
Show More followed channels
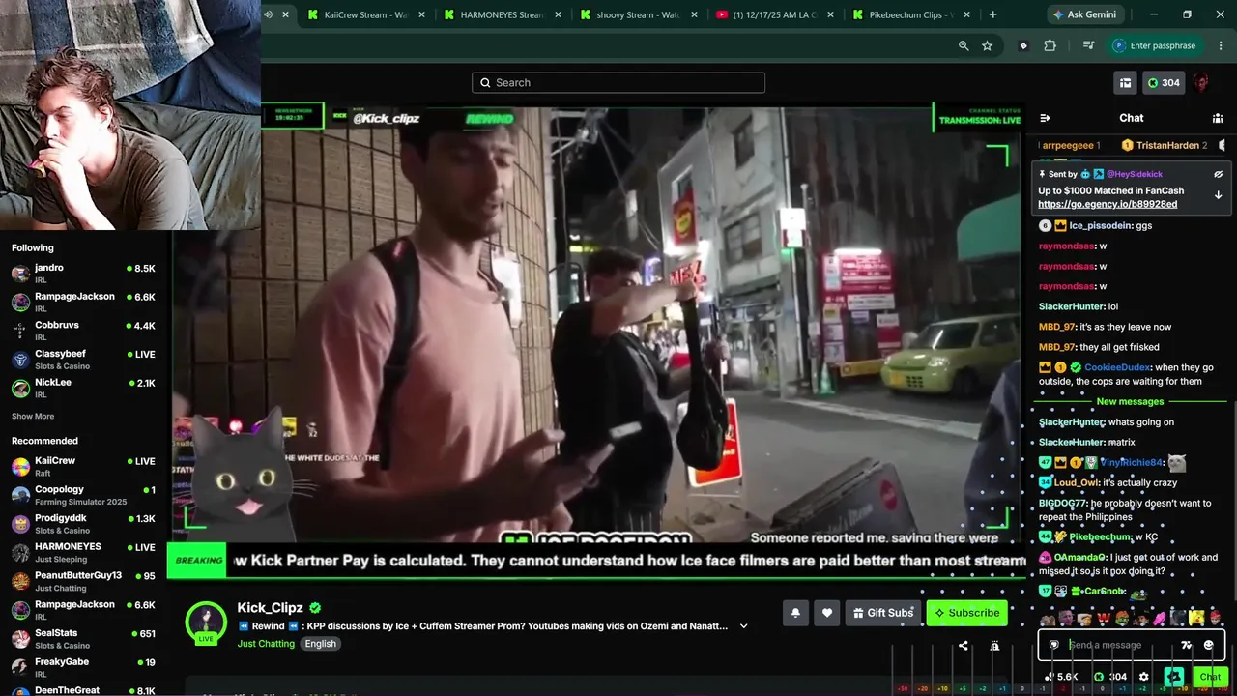pos(33,417)
